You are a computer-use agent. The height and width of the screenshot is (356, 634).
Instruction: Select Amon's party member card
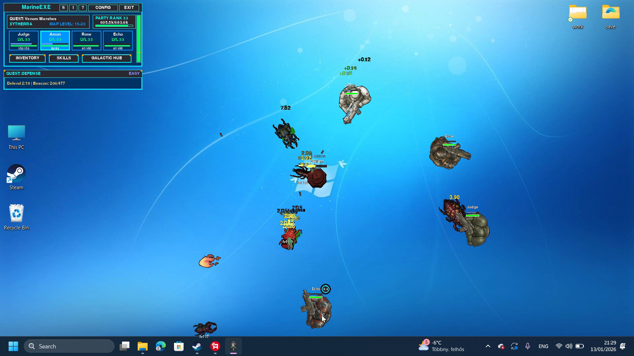(x=55, y=40)
